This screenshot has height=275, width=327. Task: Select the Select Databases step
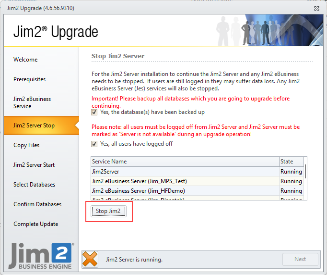[x=34, y=185]
